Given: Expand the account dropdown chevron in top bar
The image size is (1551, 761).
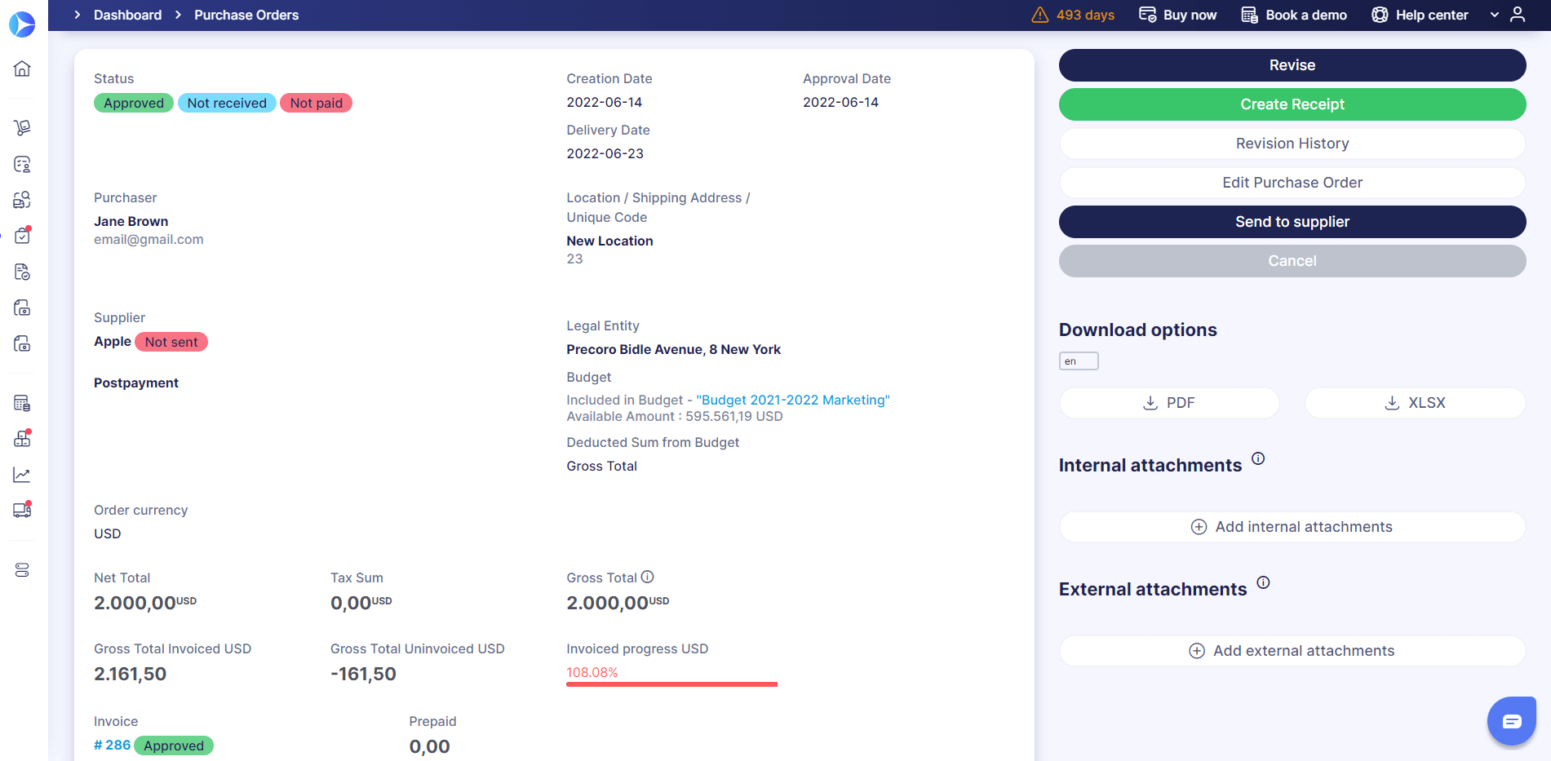Looking at the screenshot, I should (x=1495, y=15).
